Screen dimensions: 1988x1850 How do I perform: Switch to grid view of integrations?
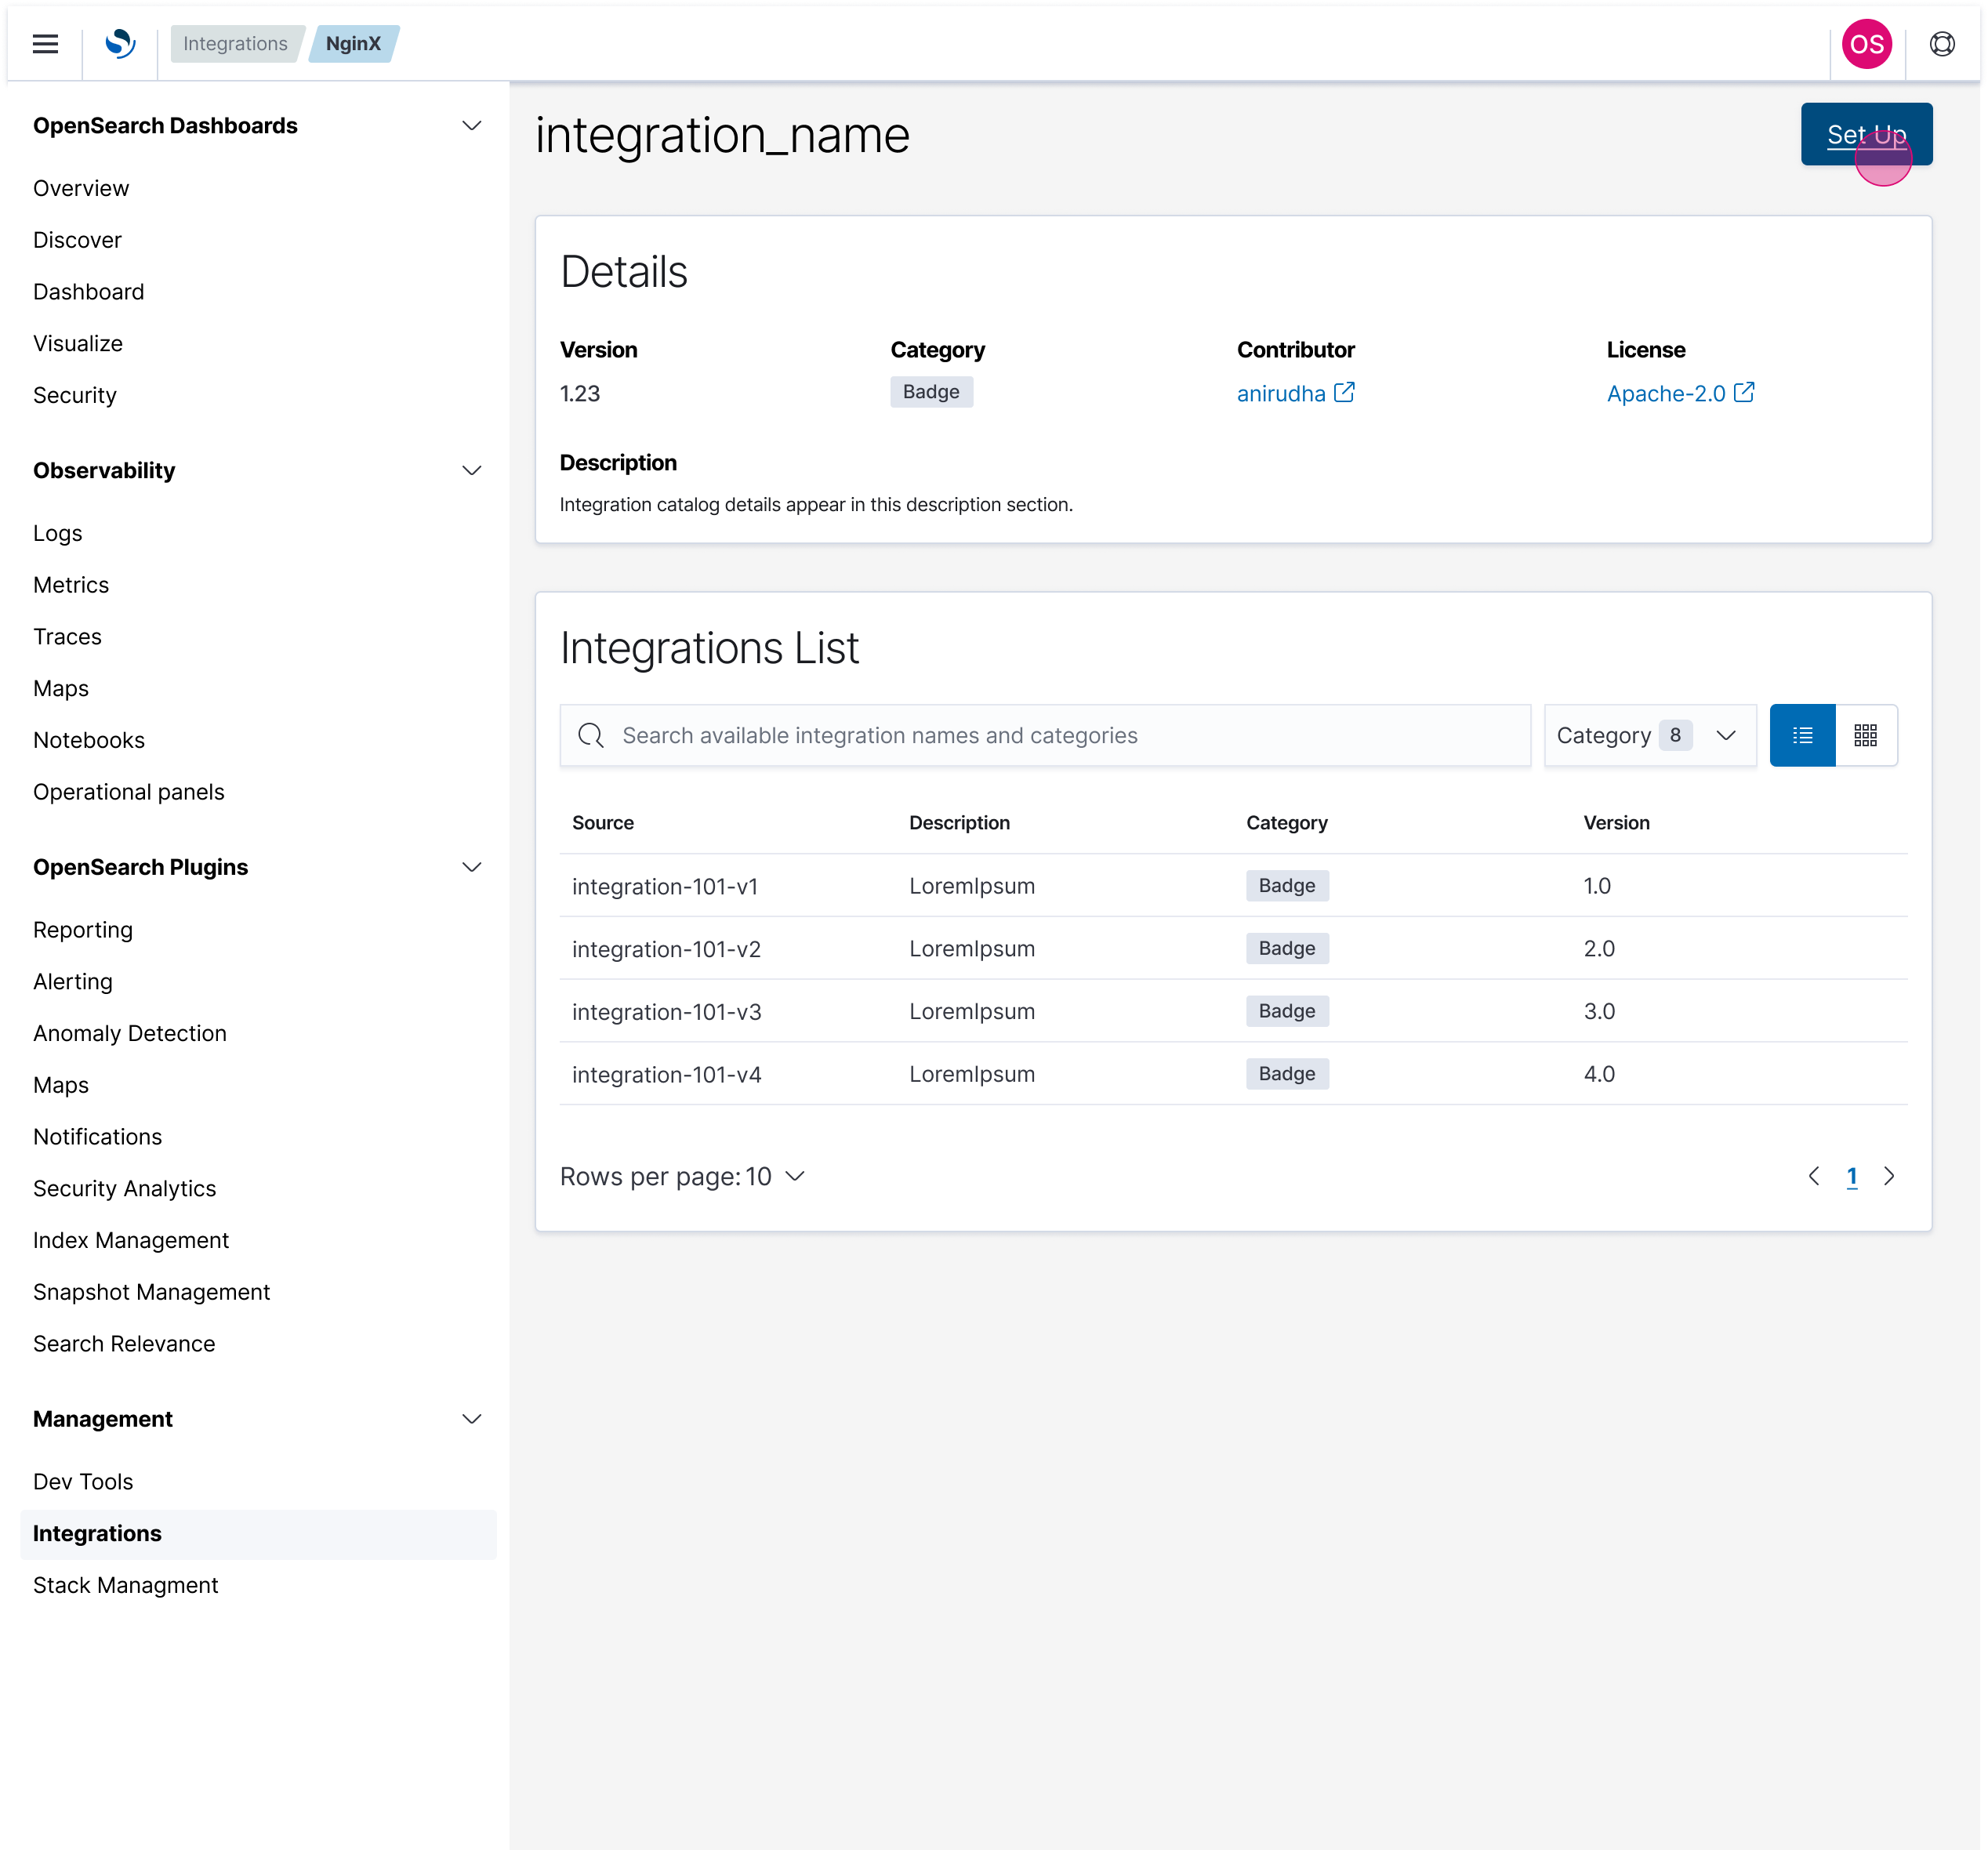click(x=1865, y=735)
